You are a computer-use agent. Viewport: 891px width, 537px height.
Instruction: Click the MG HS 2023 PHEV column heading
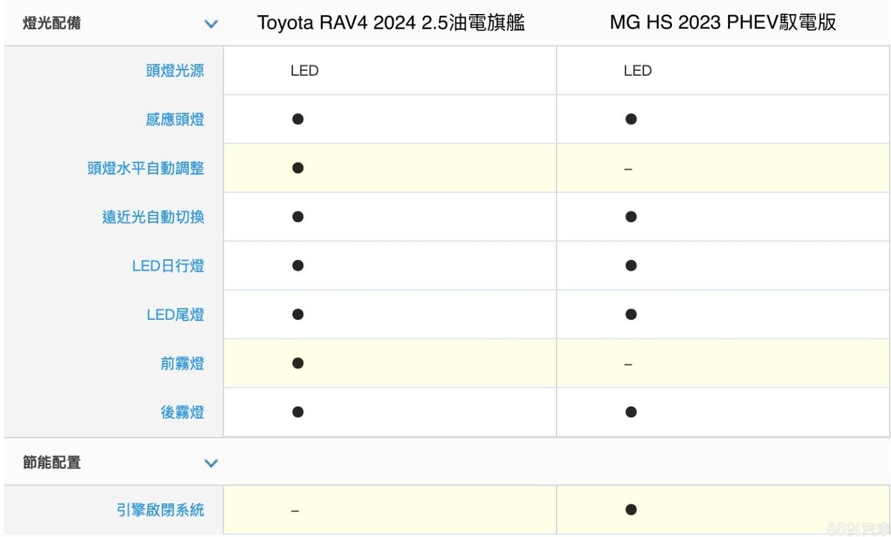tap(723, 24)
